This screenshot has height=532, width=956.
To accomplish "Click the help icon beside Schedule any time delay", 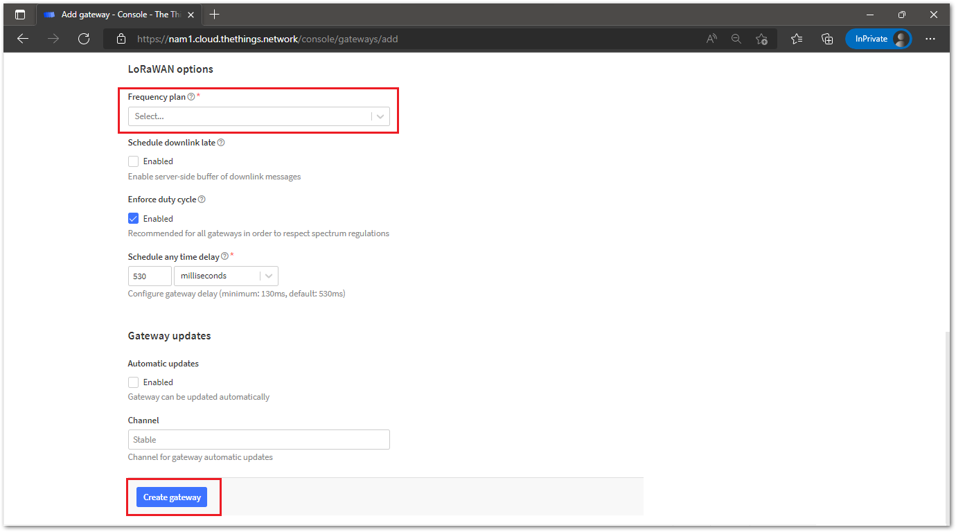I will 224,256.
